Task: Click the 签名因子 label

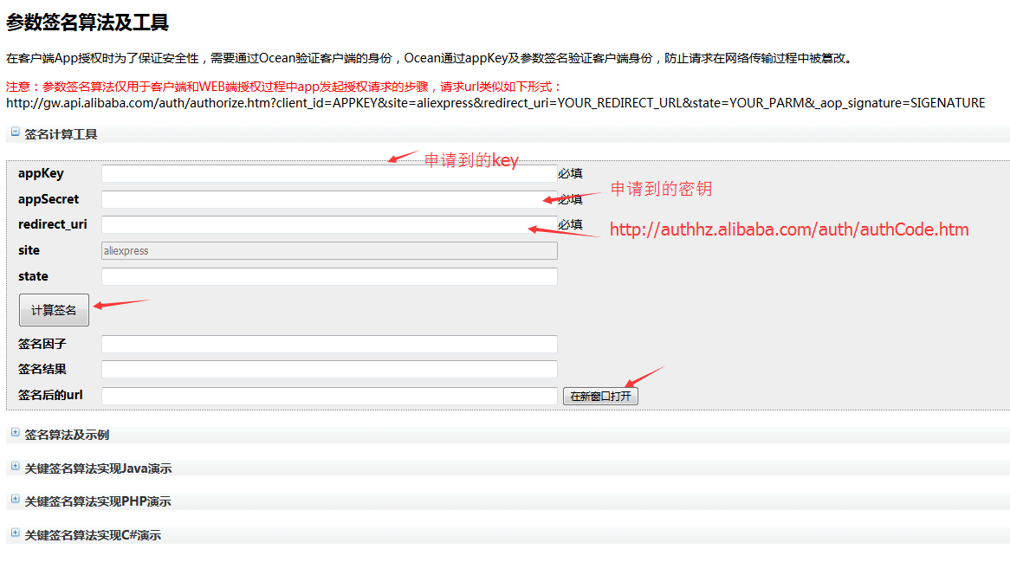Action: (42, 344)
